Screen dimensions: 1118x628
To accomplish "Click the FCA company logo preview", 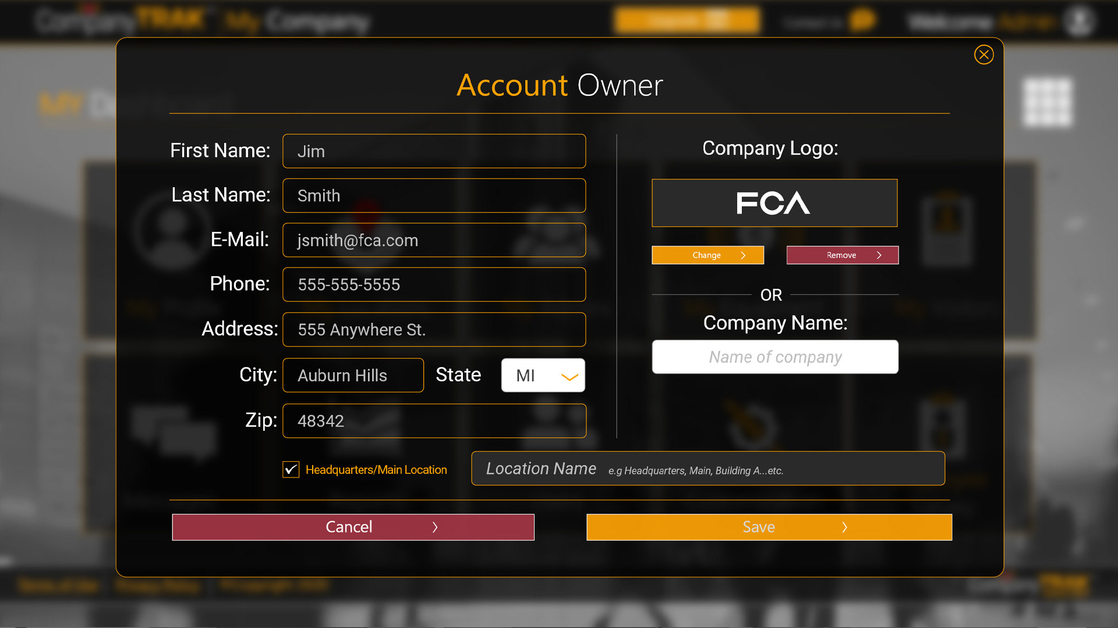I will pos(774,203).
